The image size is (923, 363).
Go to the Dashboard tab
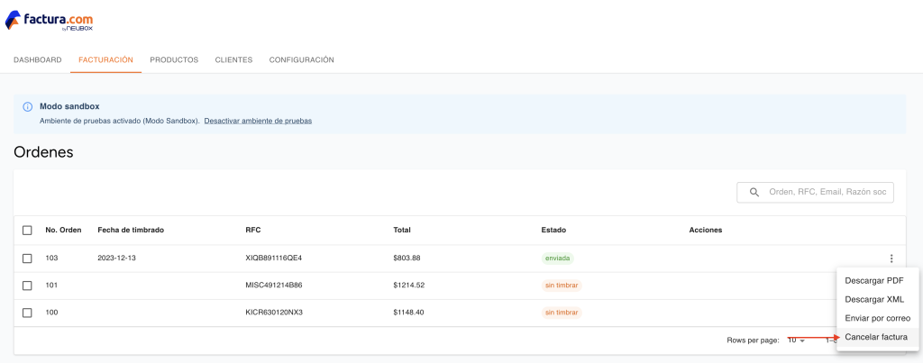click(38, 60)
